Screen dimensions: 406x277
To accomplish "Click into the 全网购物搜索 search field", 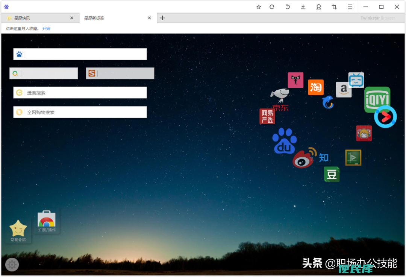I will 80,112.
